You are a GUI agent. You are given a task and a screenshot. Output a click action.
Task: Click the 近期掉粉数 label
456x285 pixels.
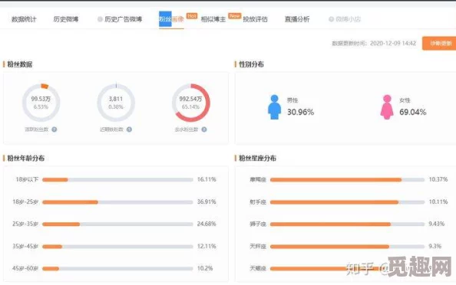pos(111,129)
